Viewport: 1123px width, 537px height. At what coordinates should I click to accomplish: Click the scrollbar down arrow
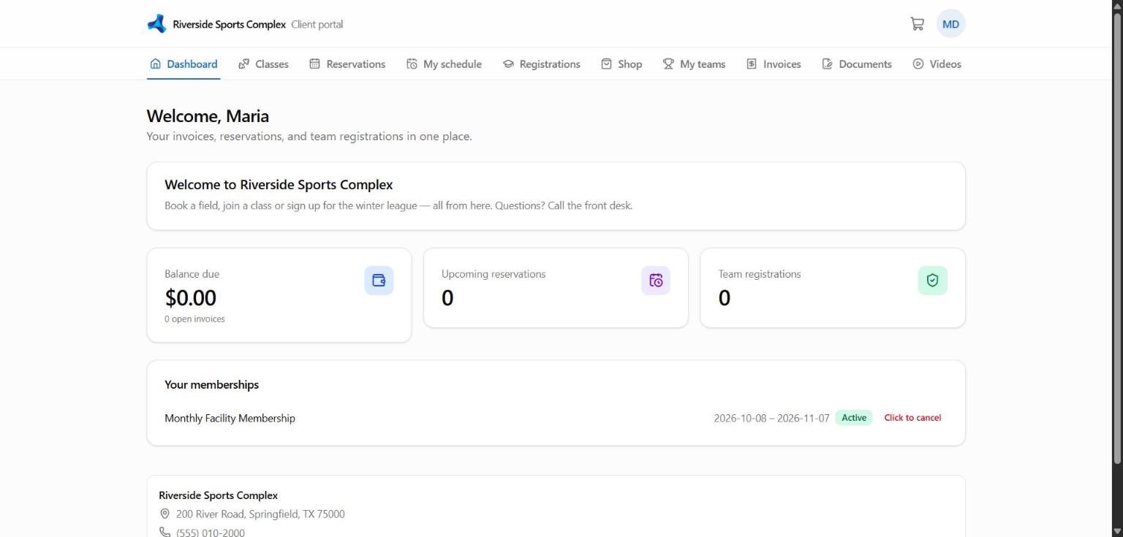(x=1117, y=531)
